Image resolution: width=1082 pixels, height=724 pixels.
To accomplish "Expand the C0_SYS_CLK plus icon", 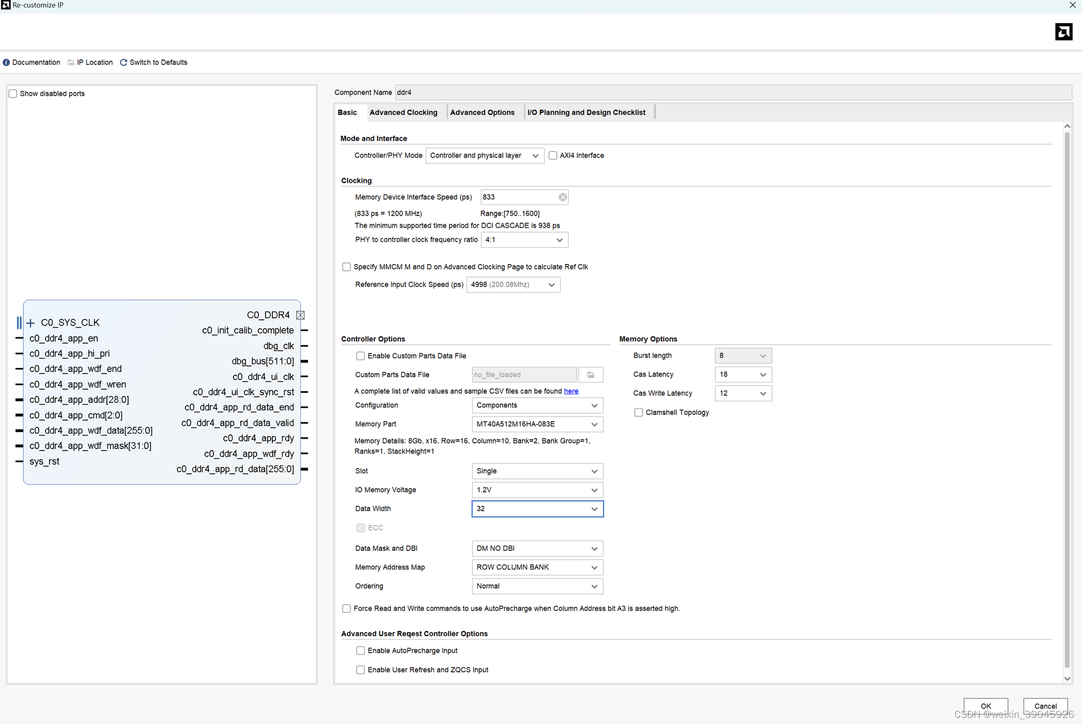I will 30,323.
